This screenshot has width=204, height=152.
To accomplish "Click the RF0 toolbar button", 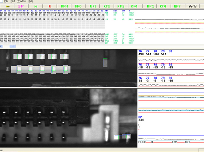I will 78,6.
